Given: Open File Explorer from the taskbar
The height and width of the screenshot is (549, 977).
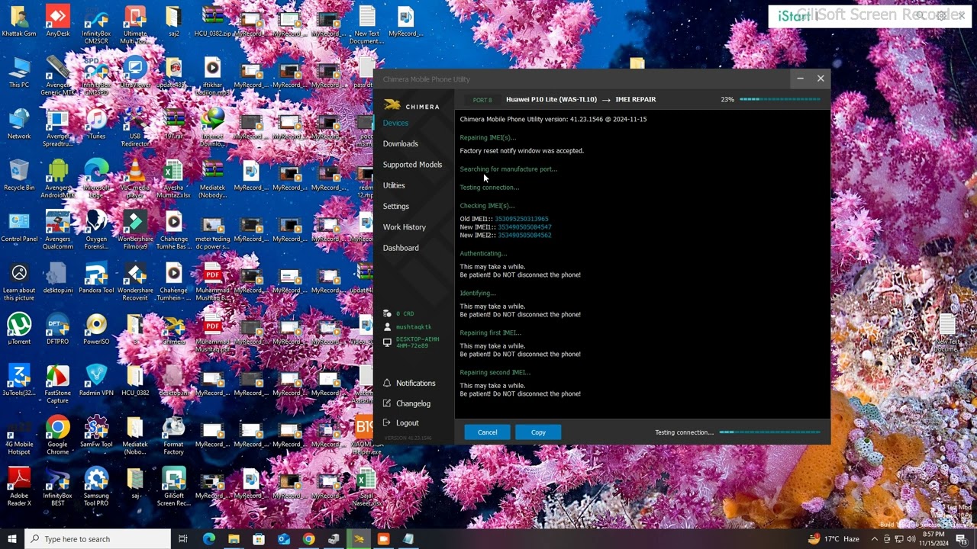Looking at the screenshot, I should point(234,539).
